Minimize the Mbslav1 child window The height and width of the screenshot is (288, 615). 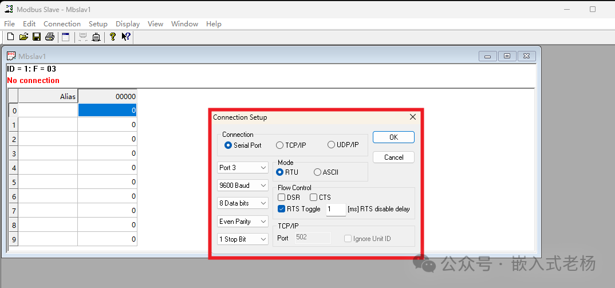487,56
